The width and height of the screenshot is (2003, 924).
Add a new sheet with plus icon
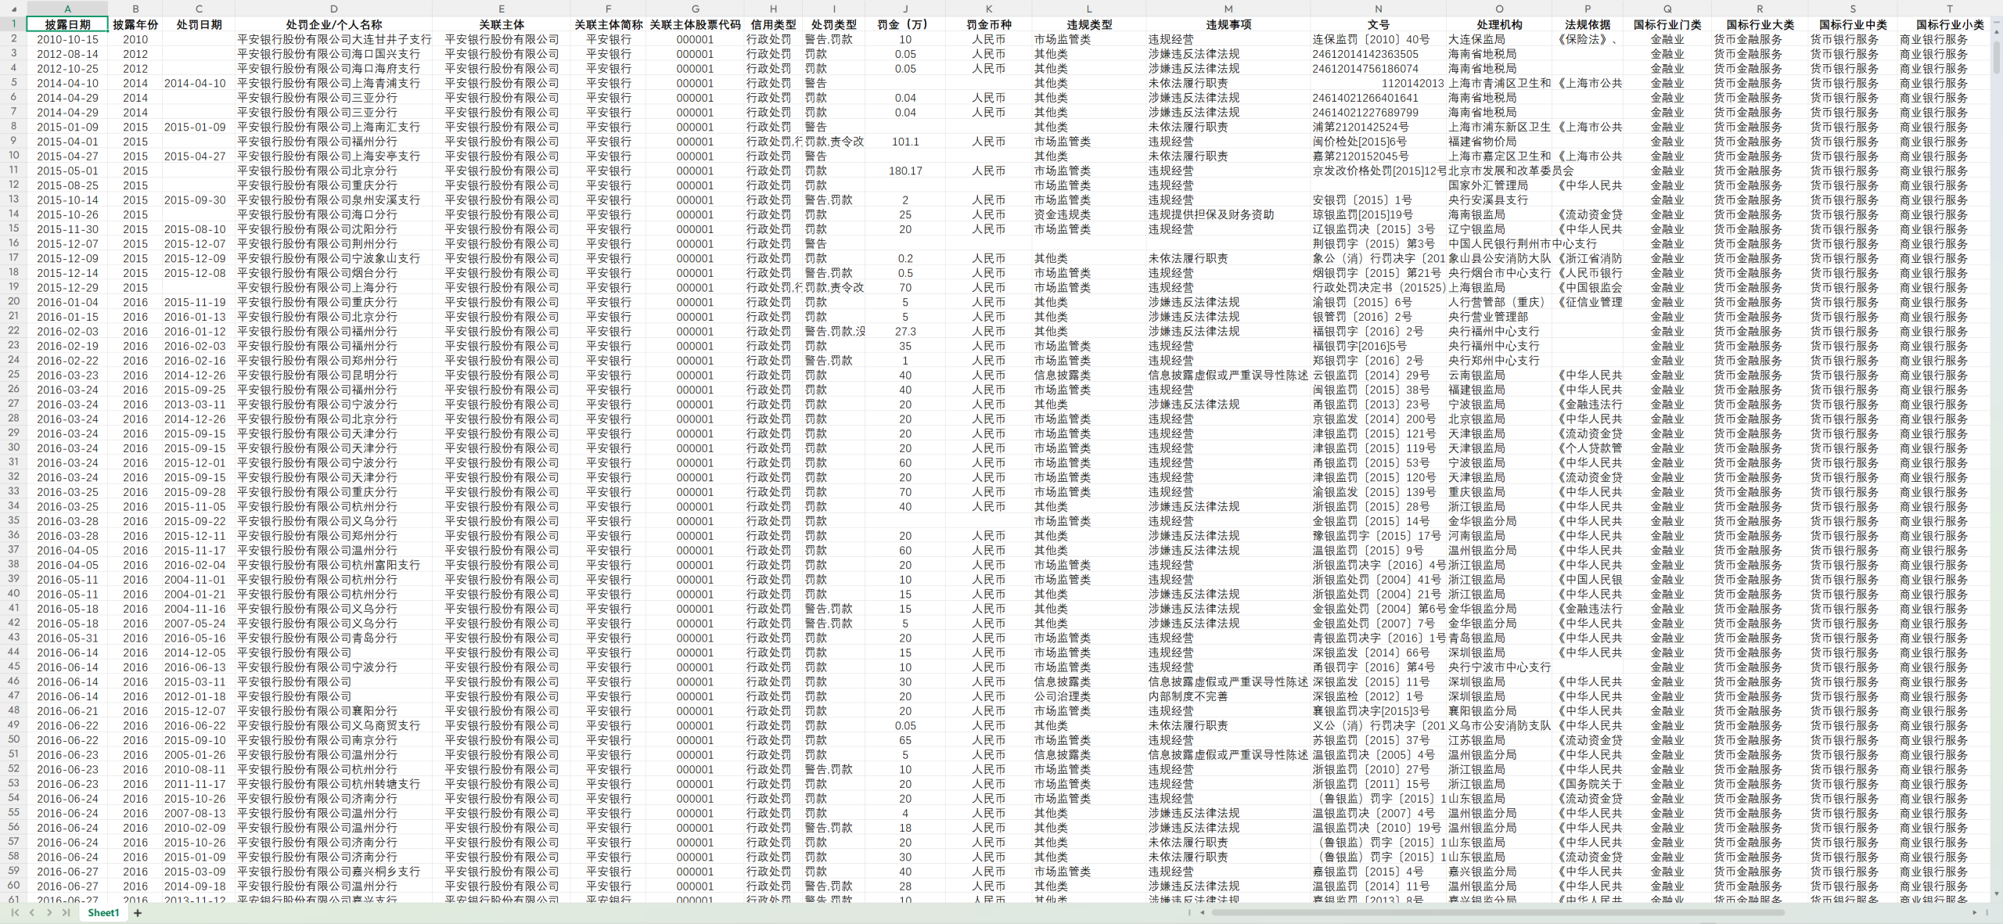138,913
